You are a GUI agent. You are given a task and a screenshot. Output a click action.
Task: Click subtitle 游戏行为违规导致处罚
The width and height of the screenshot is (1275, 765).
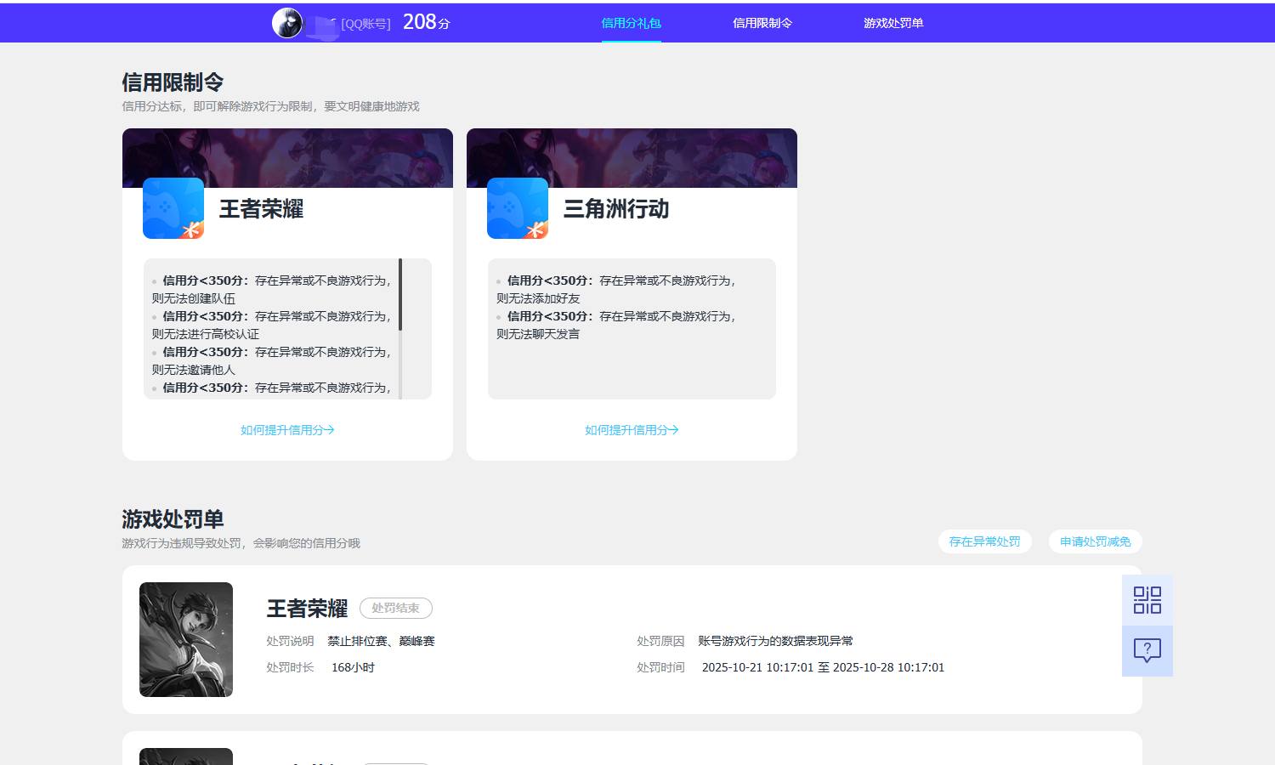point(241,543)
